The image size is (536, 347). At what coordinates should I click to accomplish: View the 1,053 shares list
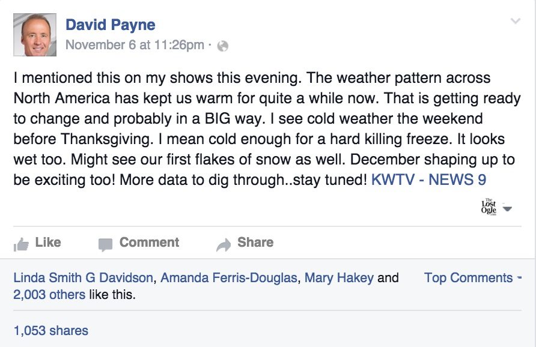50,330
